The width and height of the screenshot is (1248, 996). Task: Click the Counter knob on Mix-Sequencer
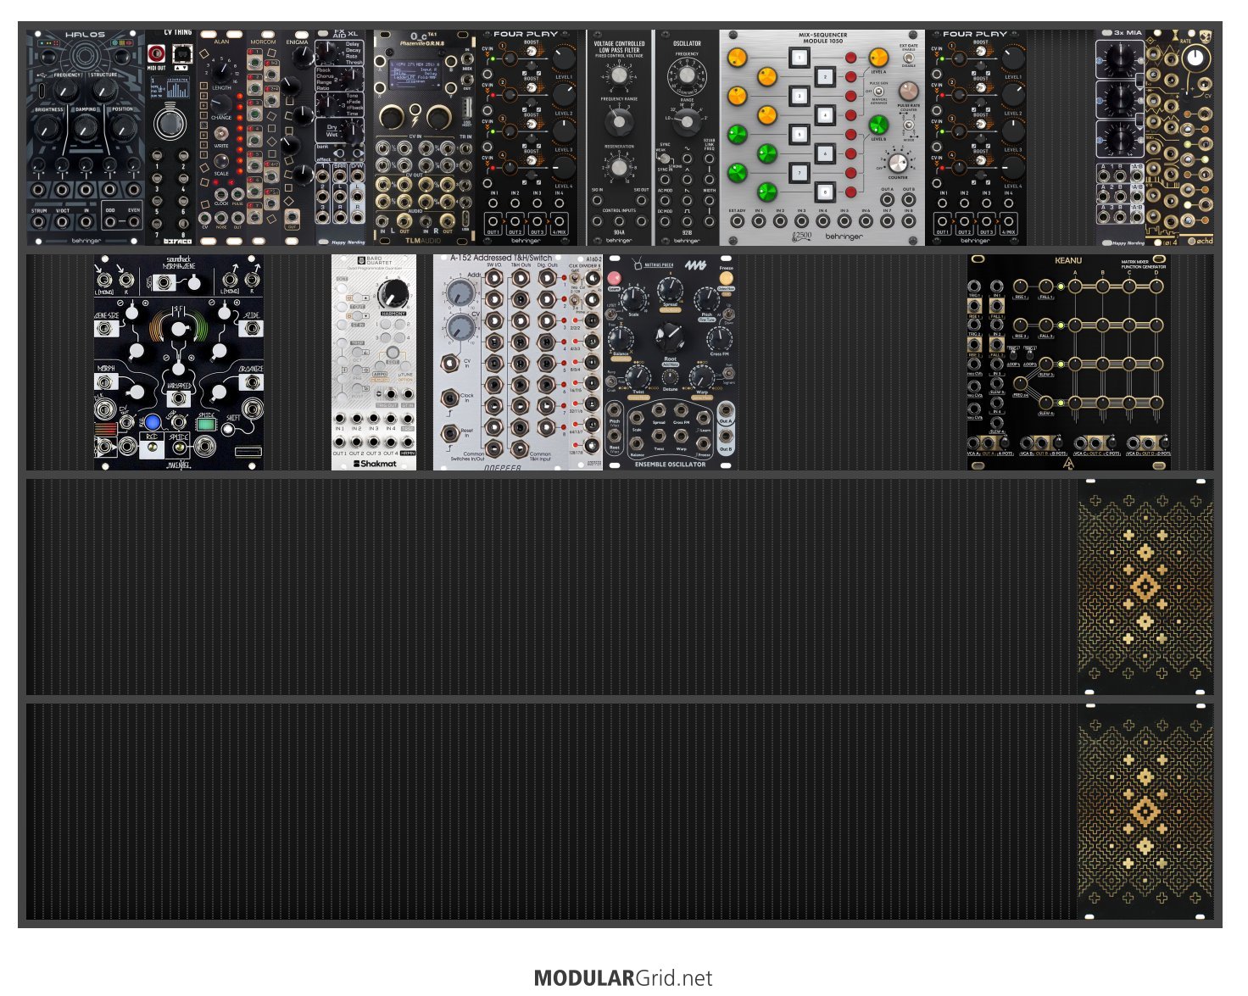pos(898,162)
